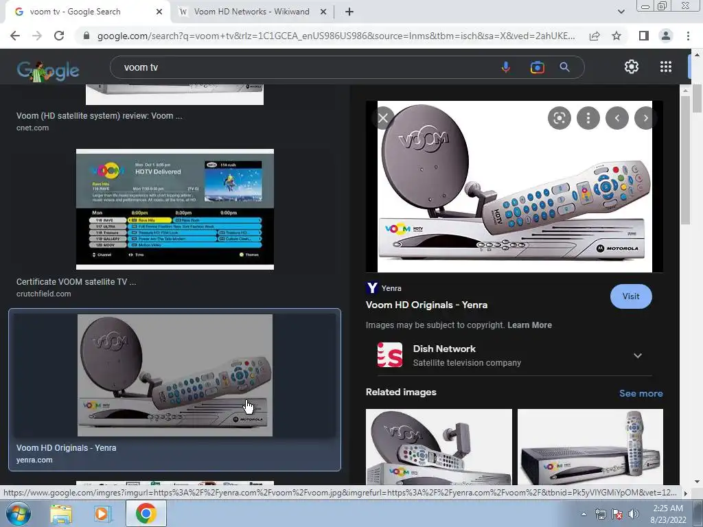
Task: Start voice search with the microphone icon
Action: tap(506, 67)
